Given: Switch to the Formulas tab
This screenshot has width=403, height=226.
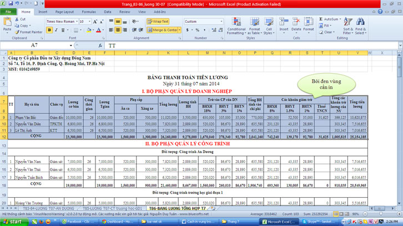Looking at the screenshot, I should tap(89, 12).
